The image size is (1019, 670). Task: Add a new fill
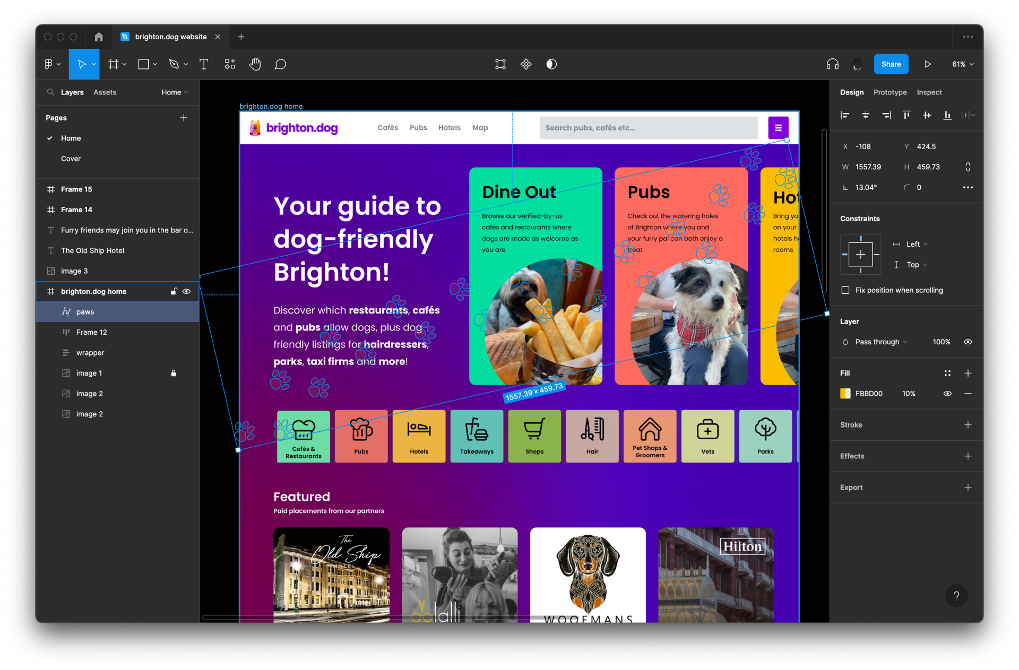click(x=968, y=373)
